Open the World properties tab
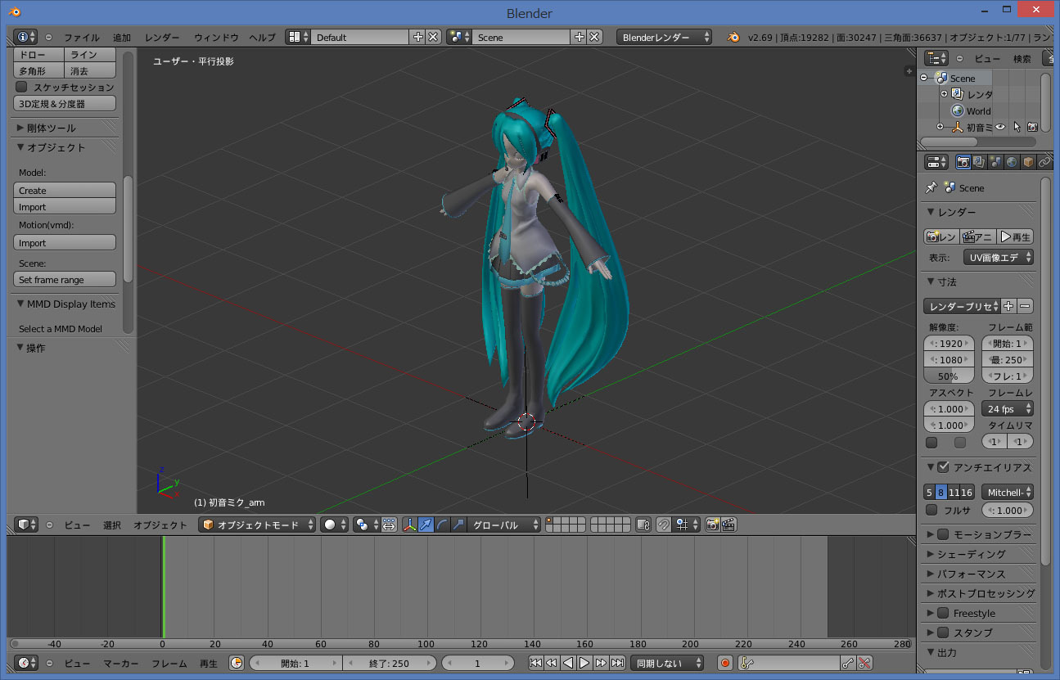1060x680 pixels. pos(1012,162)
